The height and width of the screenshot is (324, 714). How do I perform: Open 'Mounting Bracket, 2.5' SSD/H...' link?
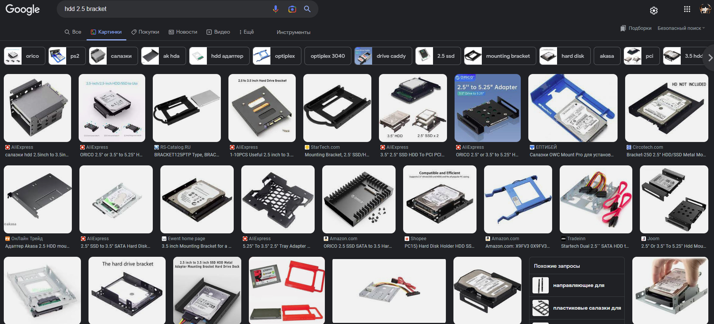pos(337,155)
